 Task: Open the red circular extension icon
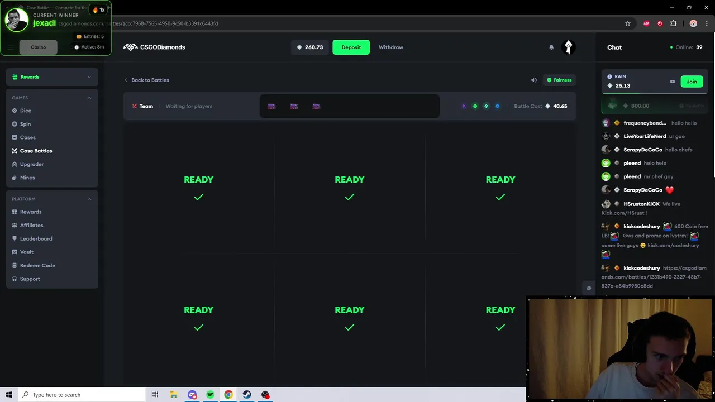660,23
